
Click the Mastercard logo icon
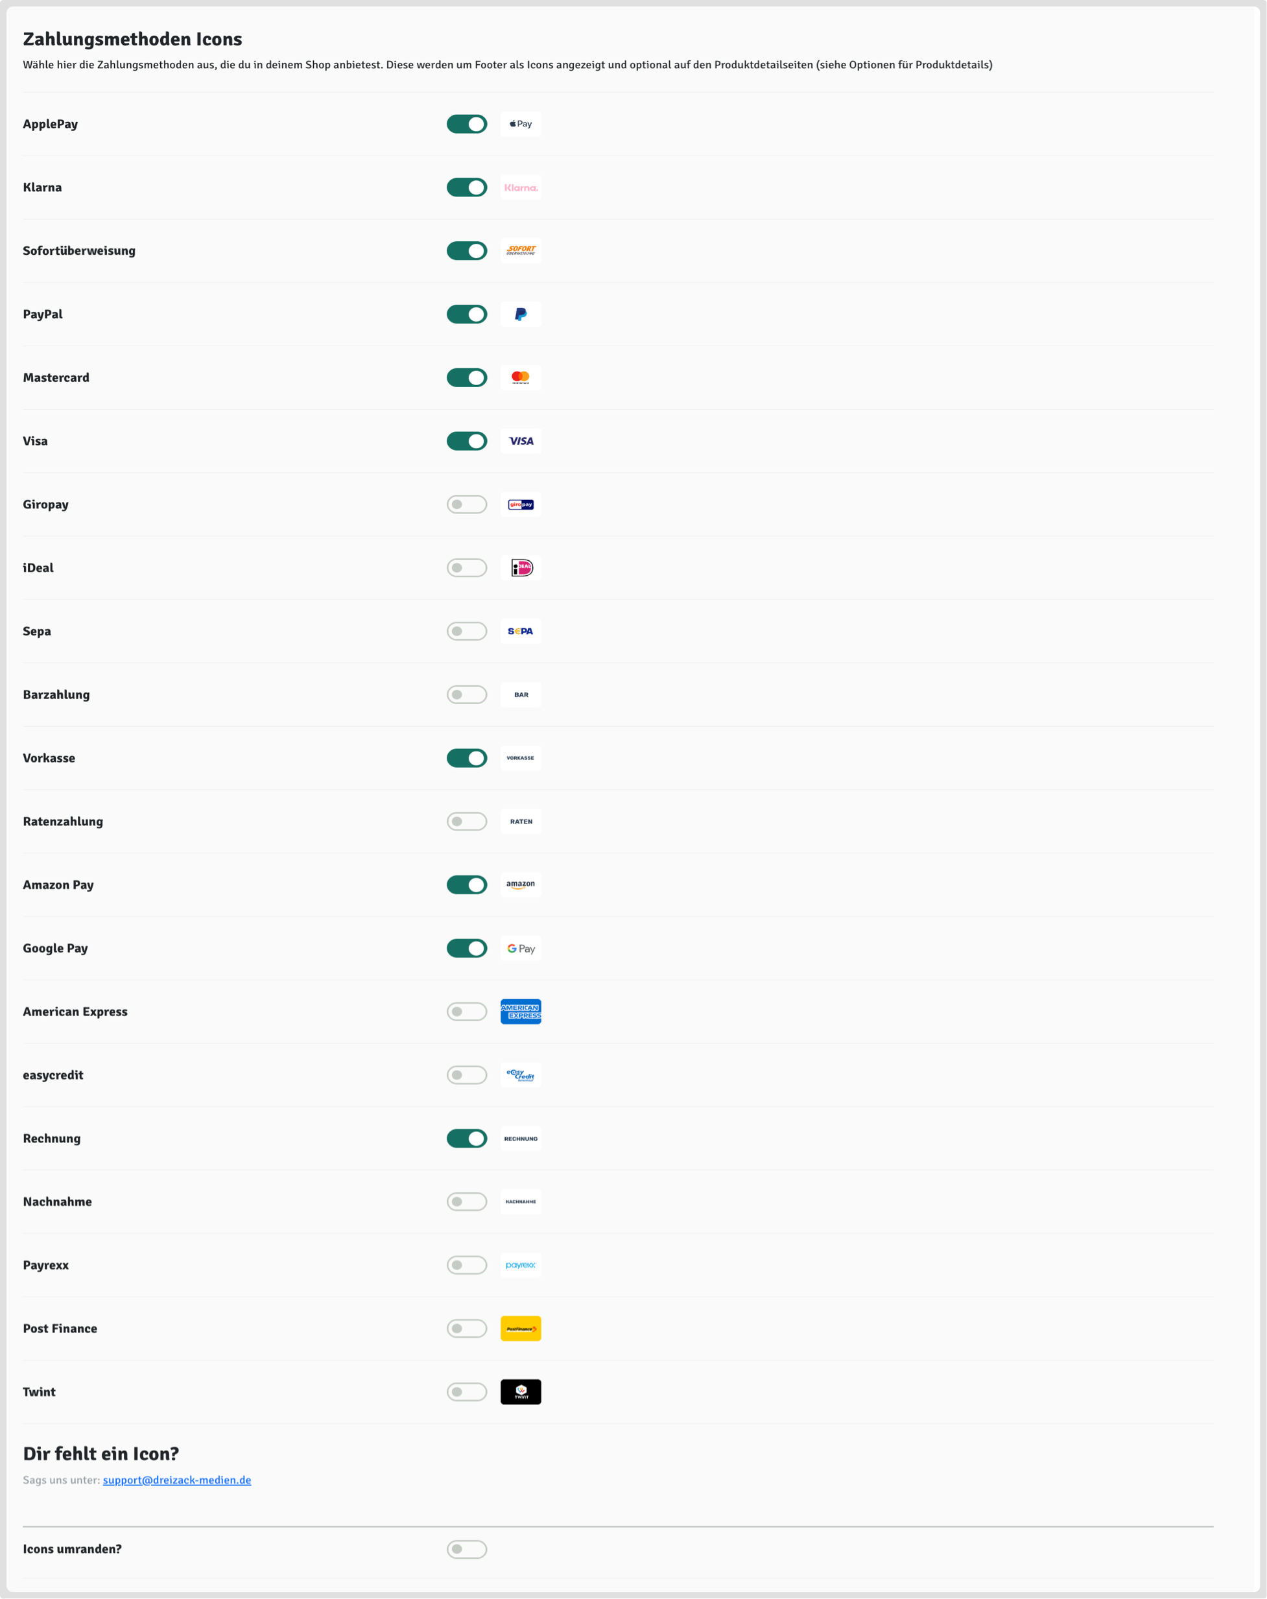pyautogui.click(x=520, y=377)
